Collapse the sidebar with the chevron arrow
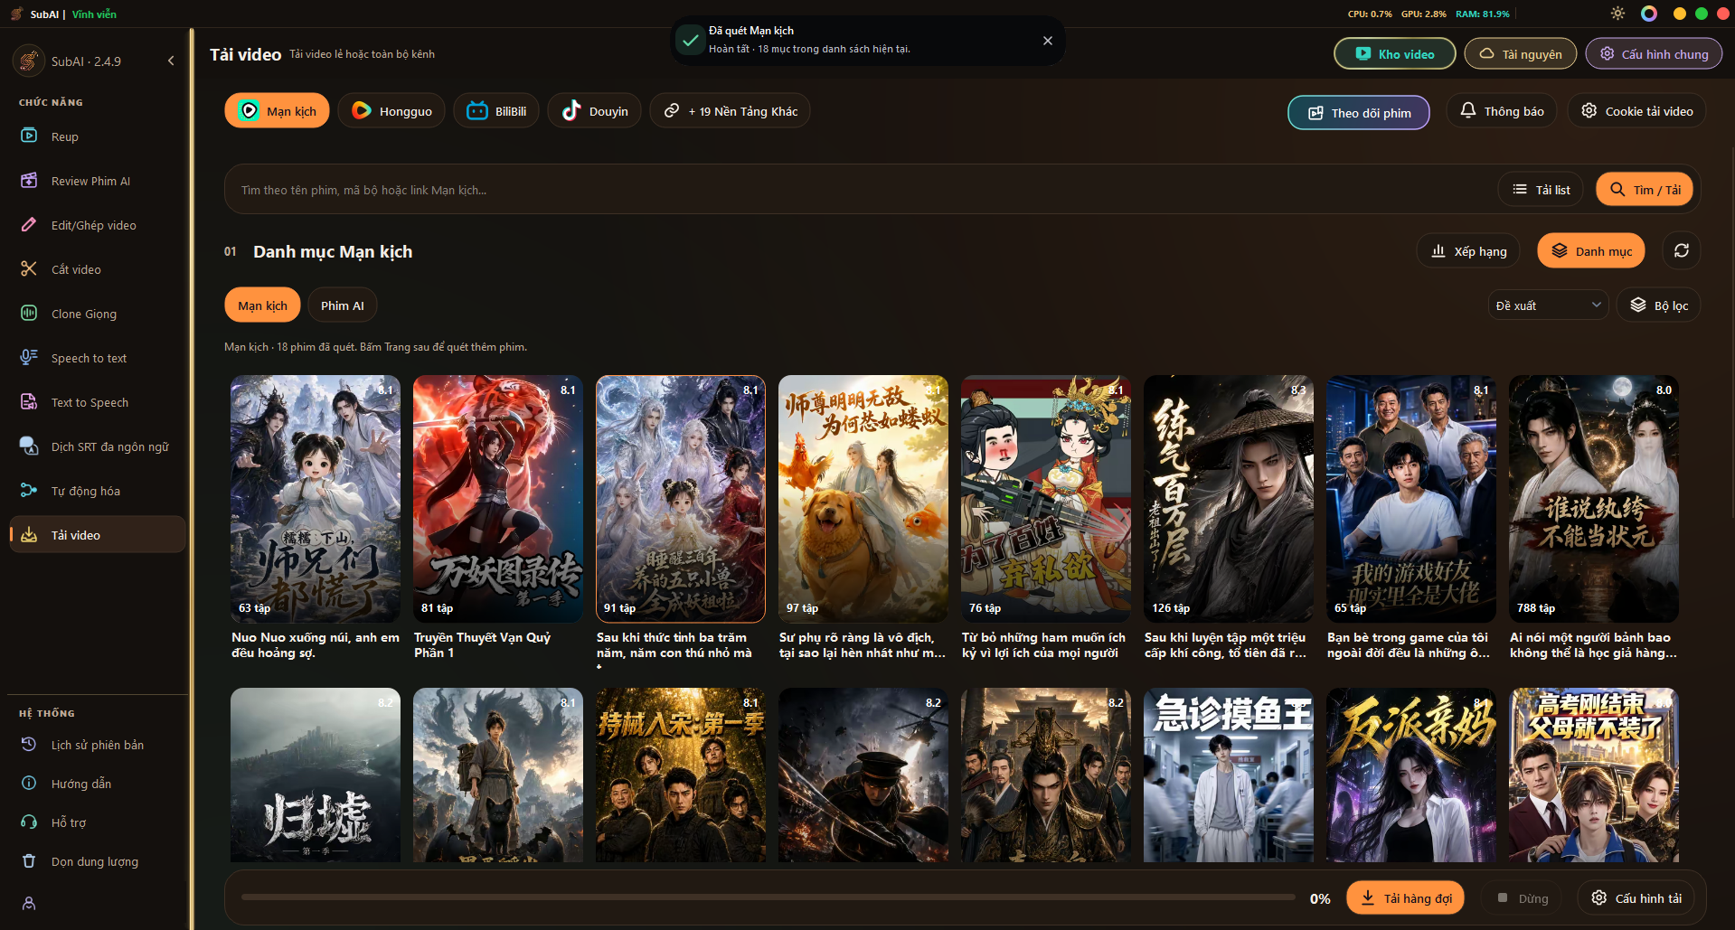This screenshot has width=1735, height=930. point(171,61)
